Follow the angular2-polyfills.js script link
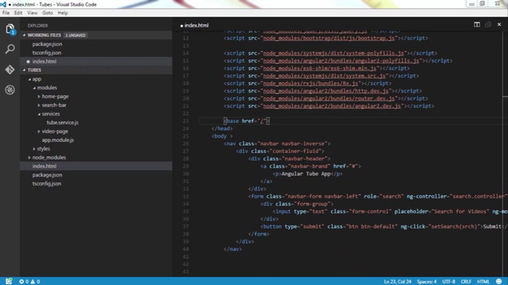 (341, 61)
